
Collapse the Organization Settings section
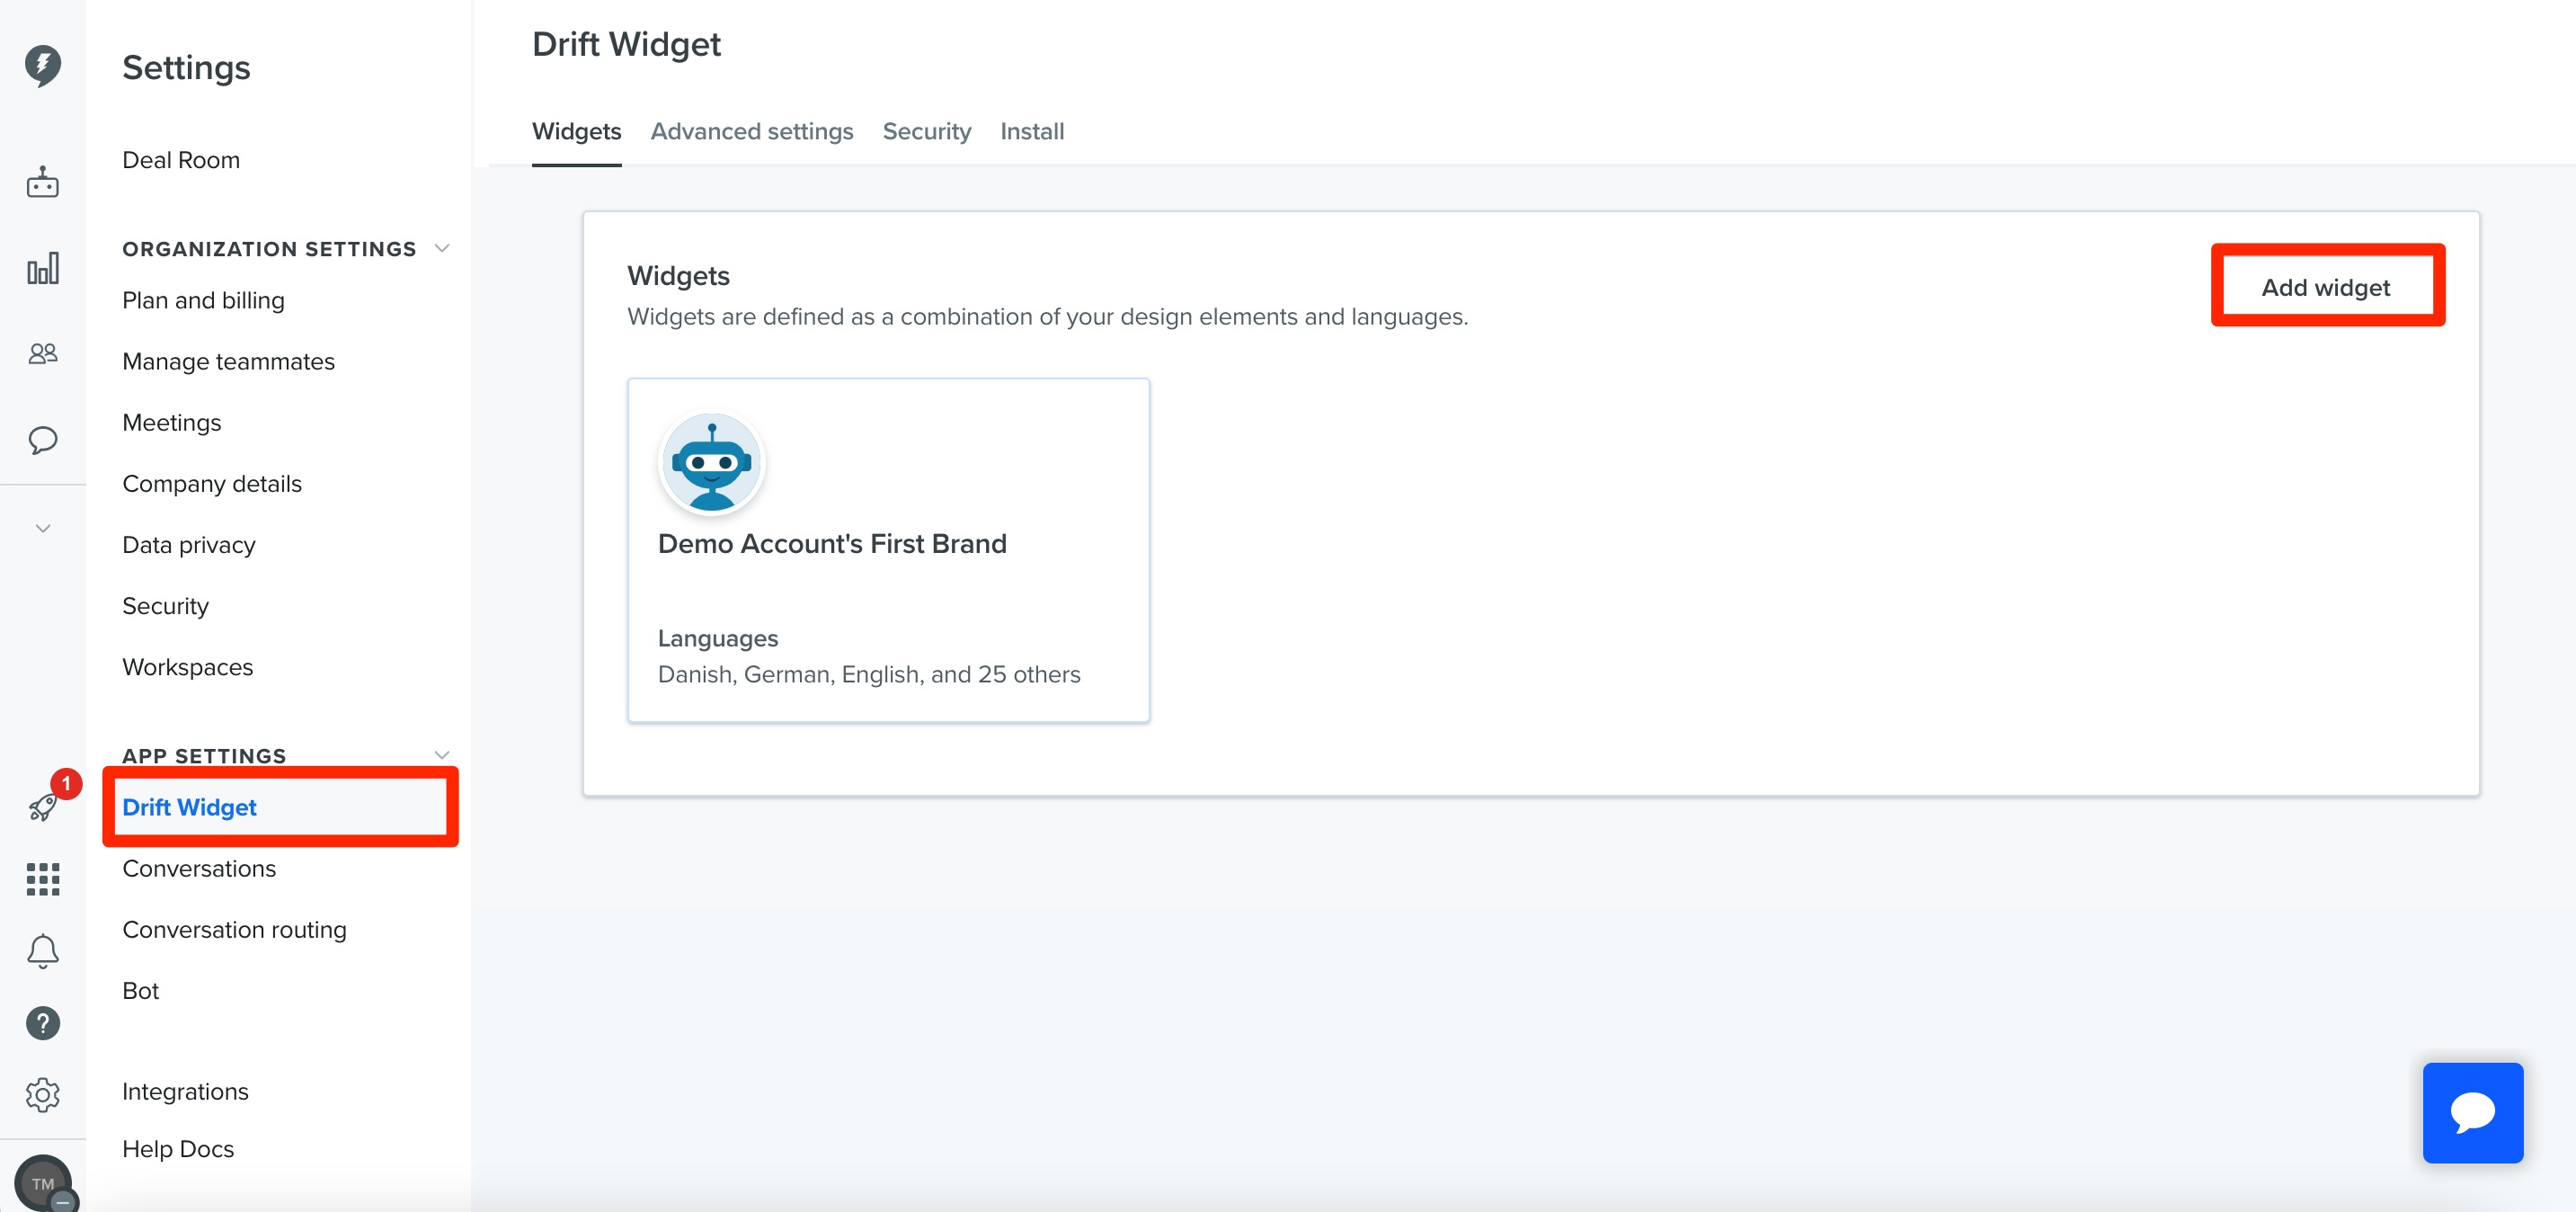click(x=442, y=249)
